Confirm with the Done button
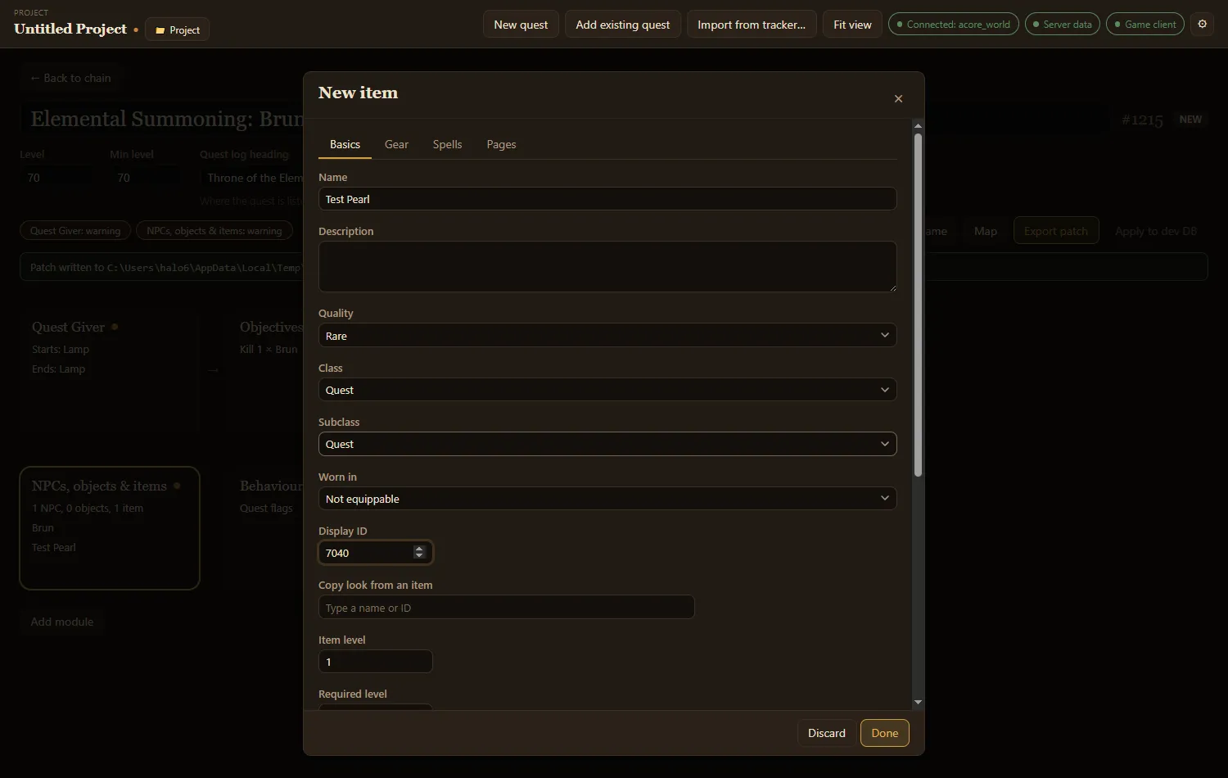Image resolution: width=1228 pixels, height=778 pixels. pyautogui.click(x=885, y=733)
